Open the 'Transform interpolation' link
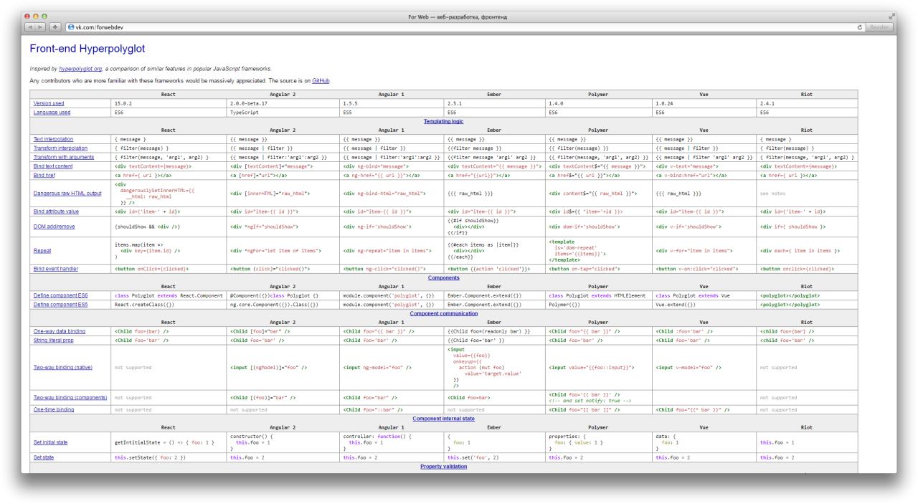The width and height of the screenshot is (918, 504). tap(60, 148)
